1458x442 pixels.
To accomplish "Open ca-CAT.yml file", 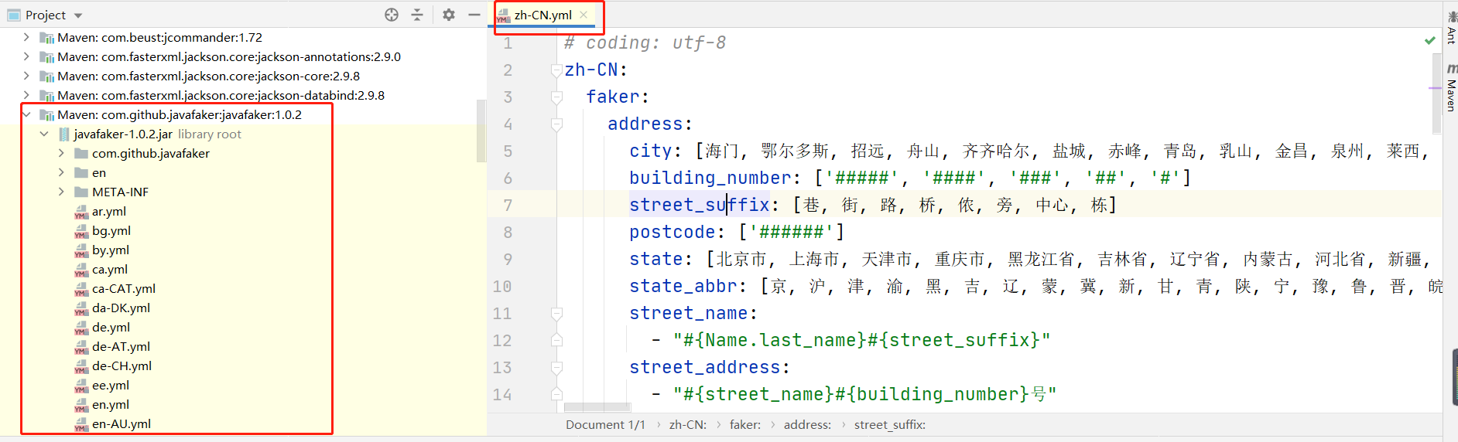I will [124, 288].
